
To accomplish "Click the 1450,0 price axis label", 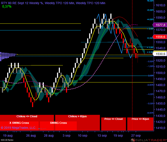I will pos(160,103).
